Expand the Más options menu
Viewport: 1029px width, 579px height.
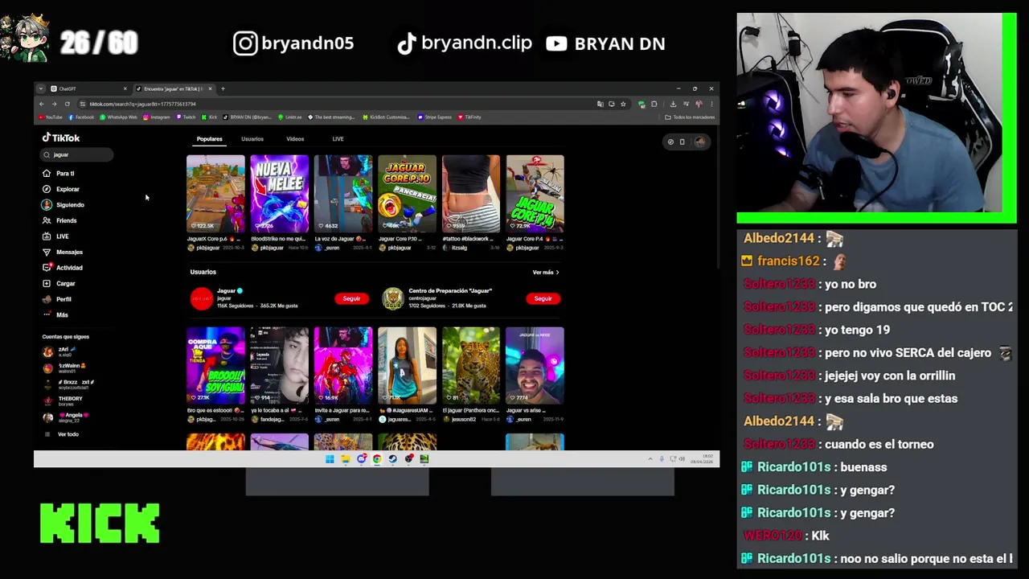(x=55, y=314)
